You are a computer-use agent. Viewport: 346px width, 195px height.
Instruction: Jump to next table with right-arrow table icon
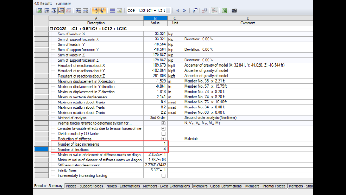[86, 10]
